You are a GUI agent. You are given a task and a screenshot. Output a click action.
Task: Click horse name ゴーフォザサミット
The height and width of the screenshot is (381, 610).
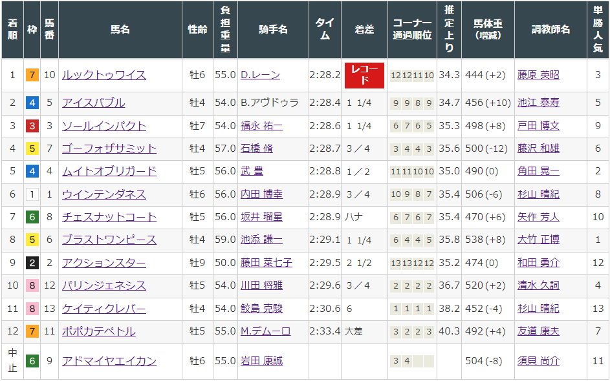pos(109,149)
